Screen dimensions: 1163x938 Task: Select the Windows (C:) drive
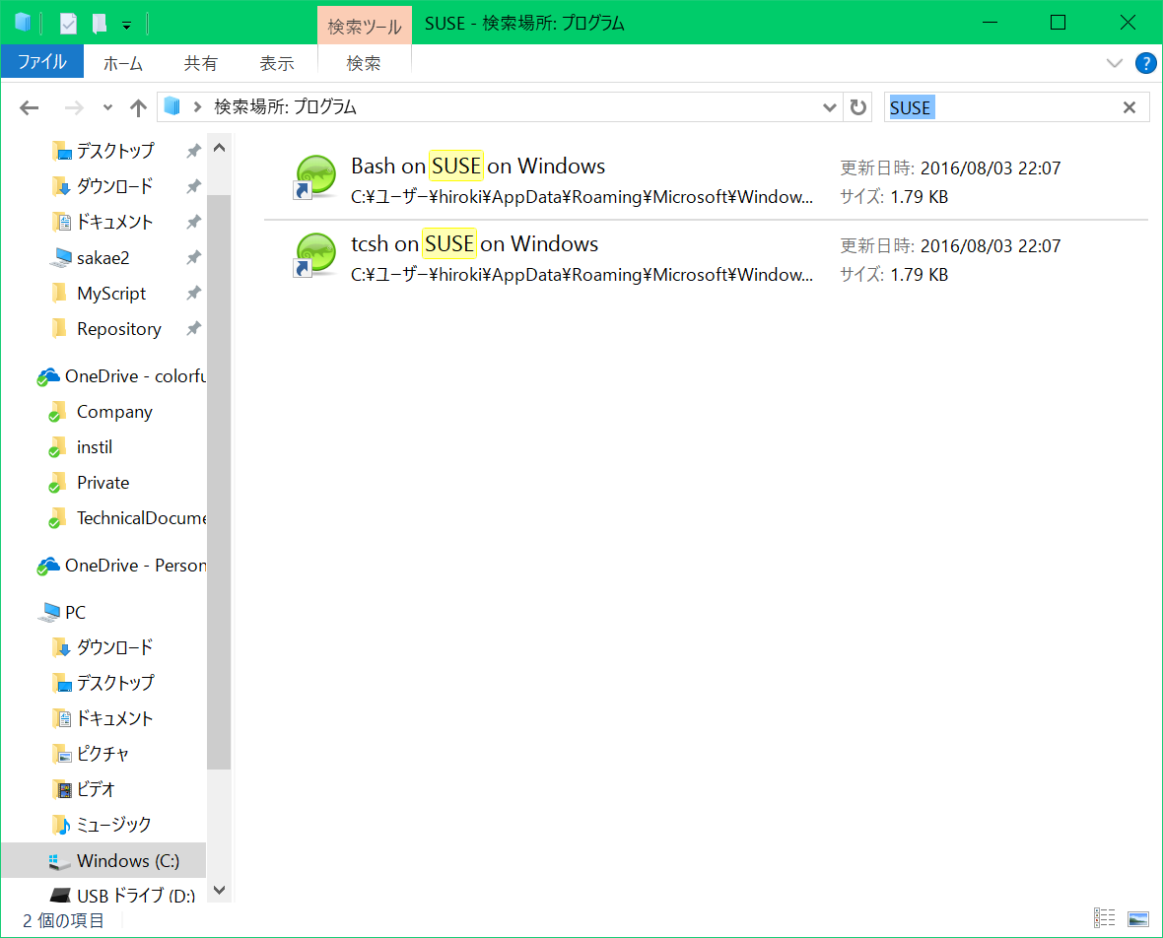(x=103, y=861)
